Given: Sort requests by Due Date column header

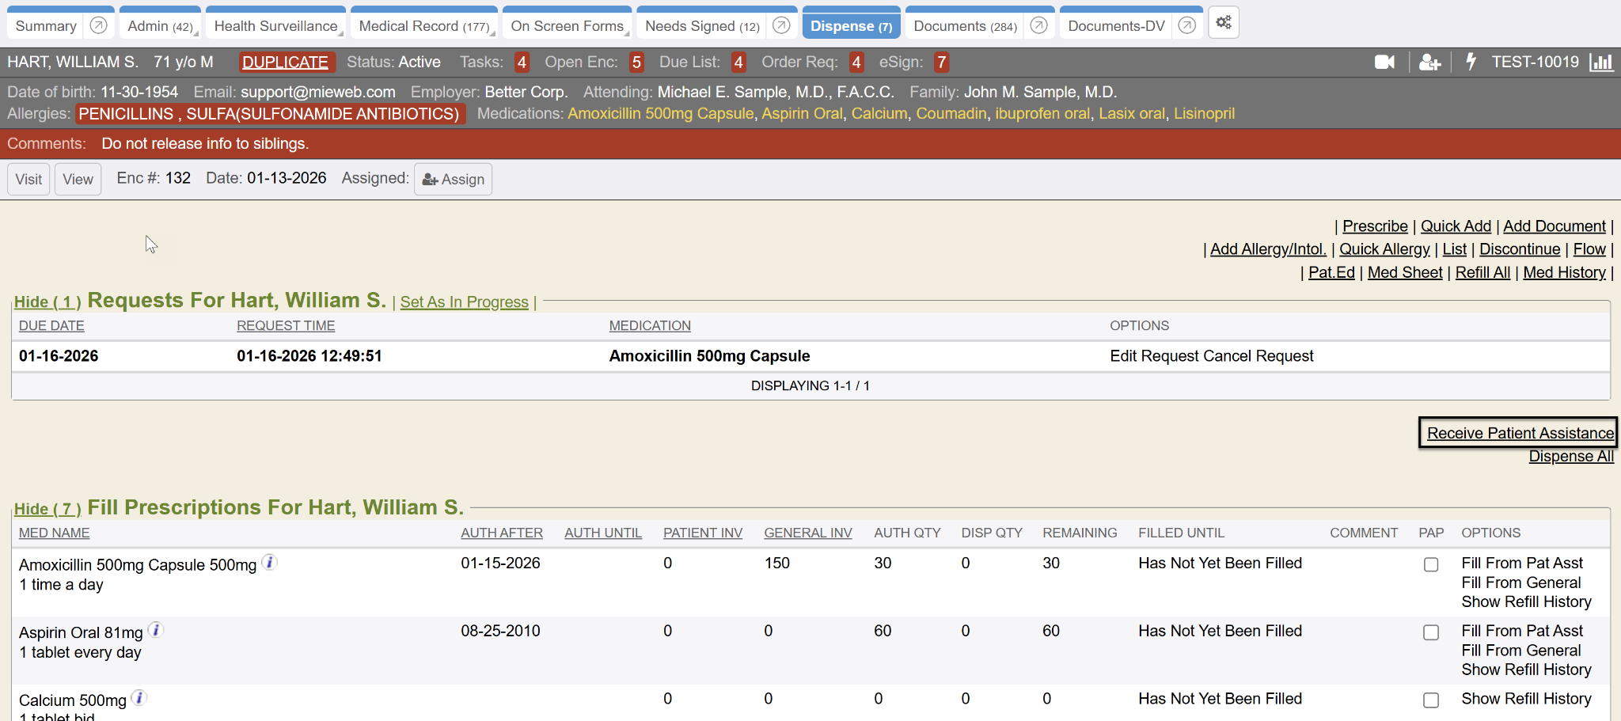Looking at the screenshot, I should [x=51, y=326].
